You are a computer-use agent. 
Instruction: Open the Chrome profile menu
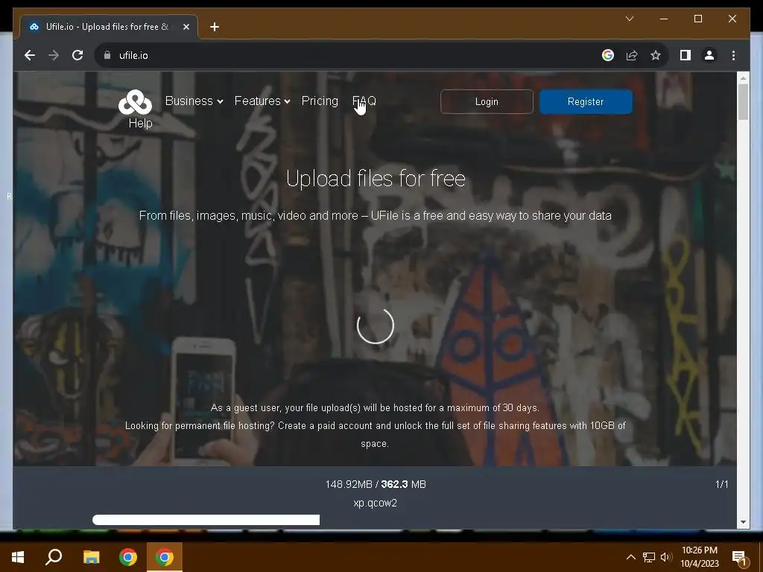709,55
